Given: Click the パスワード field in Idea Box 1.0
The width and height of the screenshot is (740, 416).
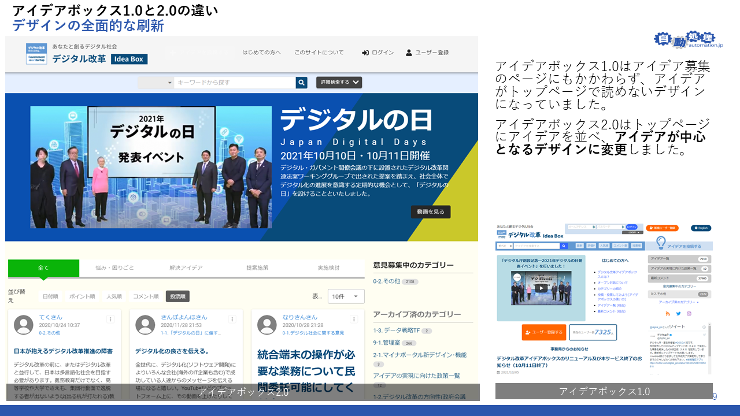Looking at the screenshot, I should 610,227.
